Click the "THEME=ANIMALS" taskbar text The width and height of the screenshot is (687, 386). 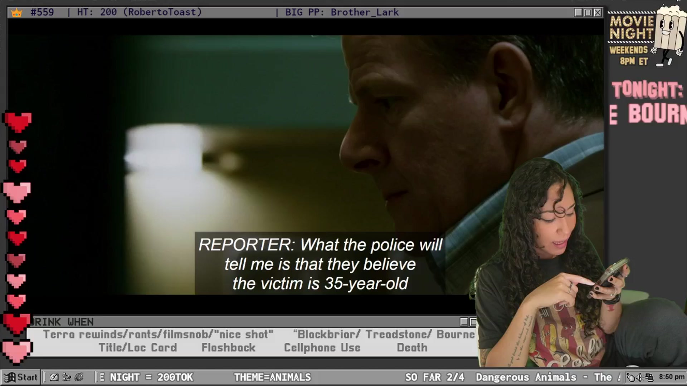[x=272, y=377]
